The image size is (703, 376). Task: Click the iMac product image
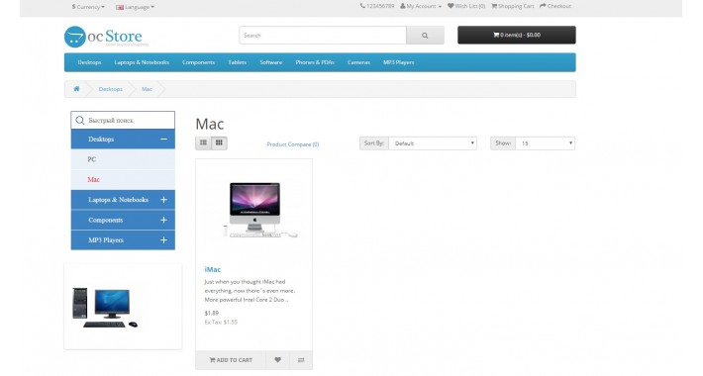pos(253,210)
